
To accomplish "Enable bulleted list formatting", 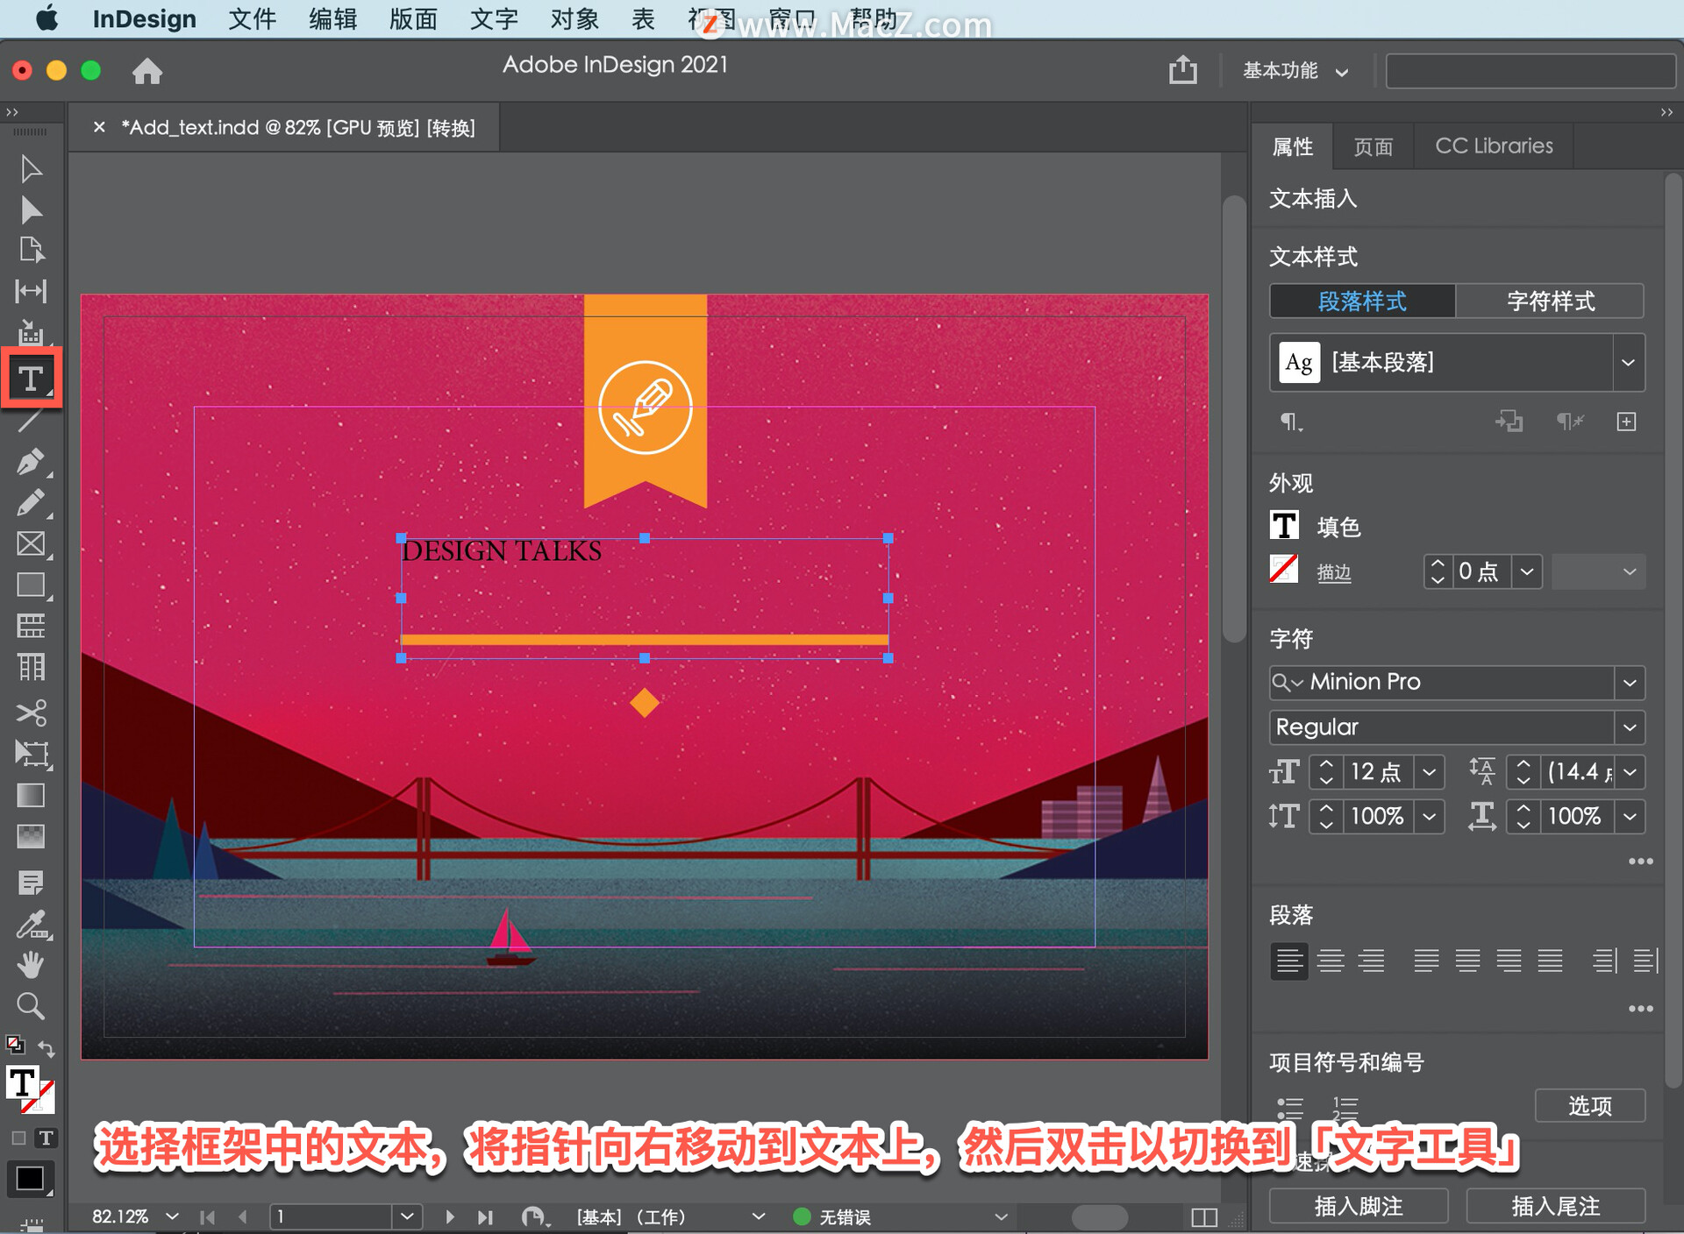I will point(1289,1108).
